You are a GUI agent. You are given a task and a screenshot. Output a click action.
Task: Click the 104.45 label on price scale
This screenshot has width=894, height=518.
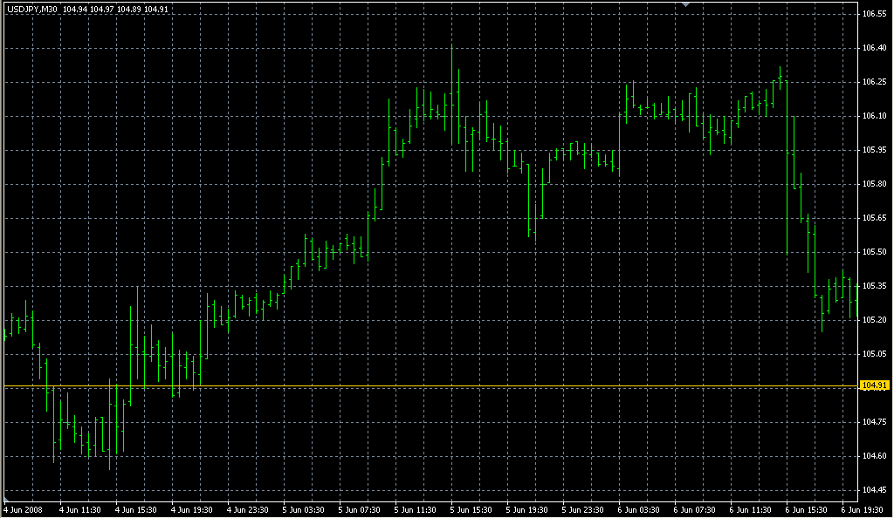pyautogui.click(x=874, y=490)
